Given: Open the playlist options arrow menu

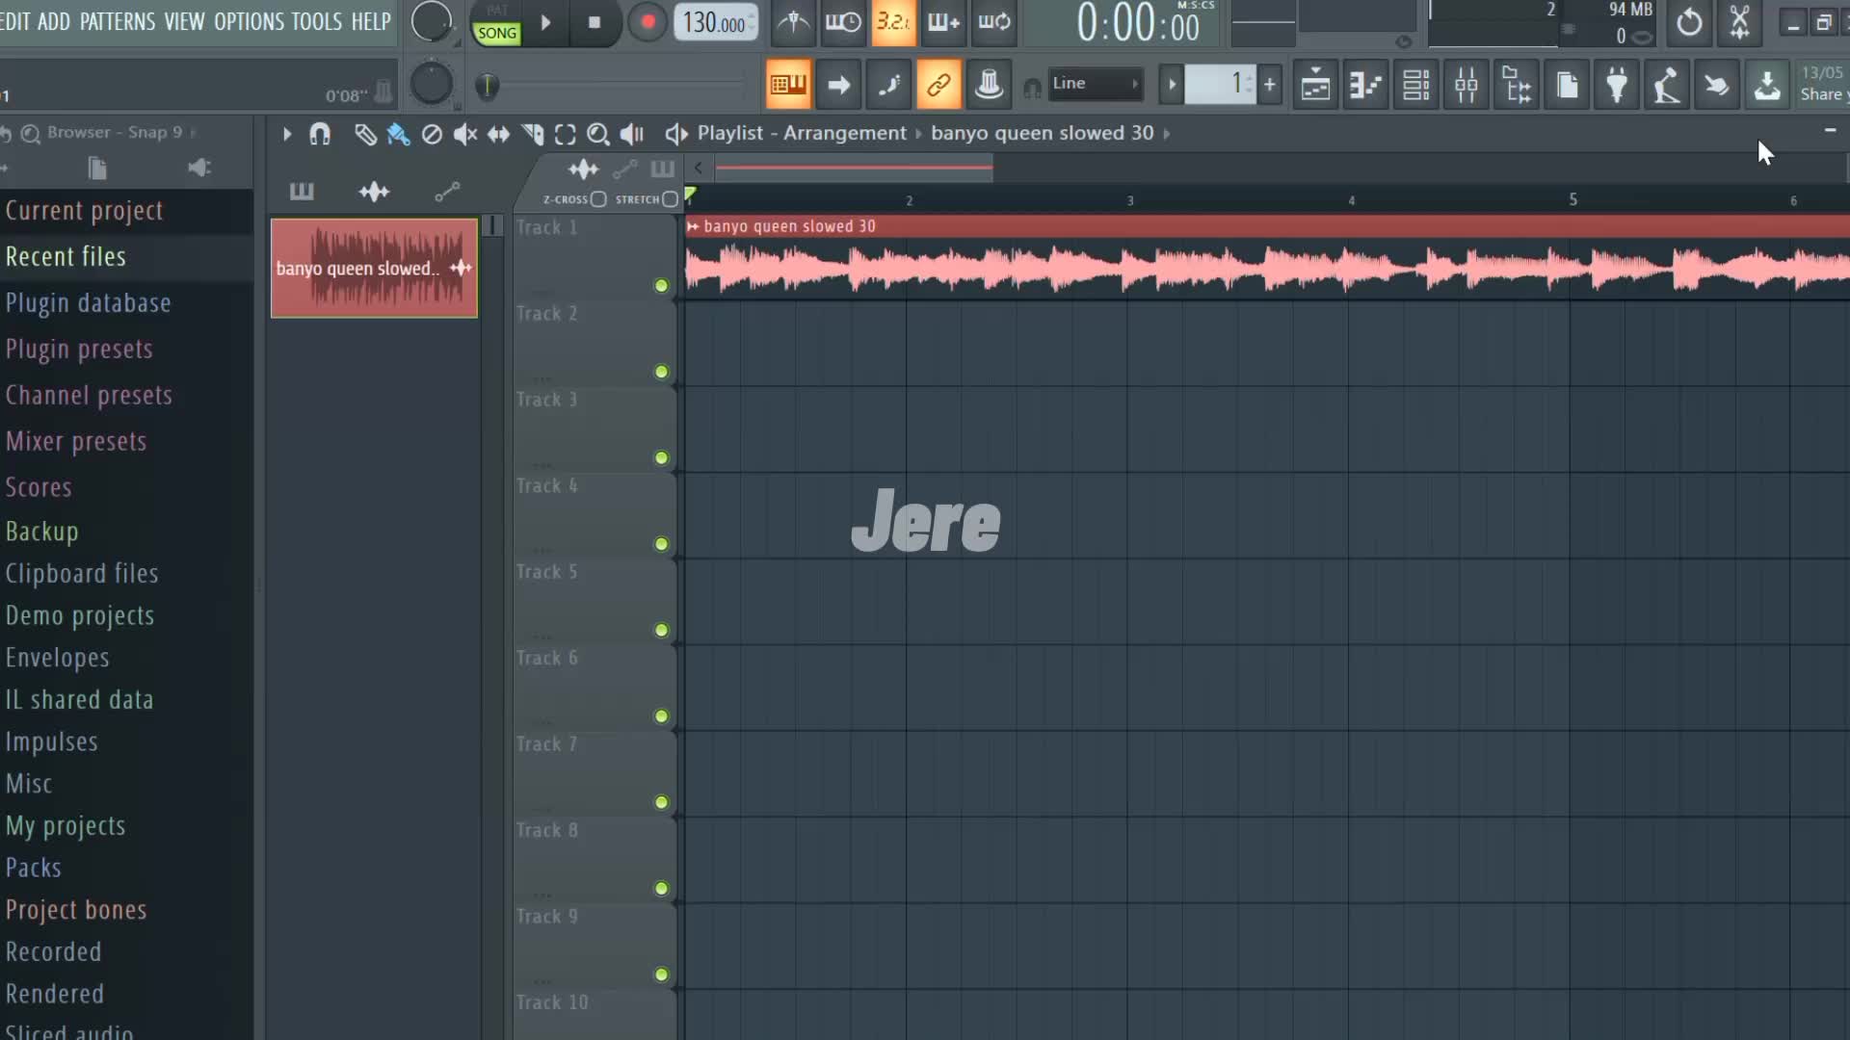Looking at the screenshot, I should click(286, 134).
